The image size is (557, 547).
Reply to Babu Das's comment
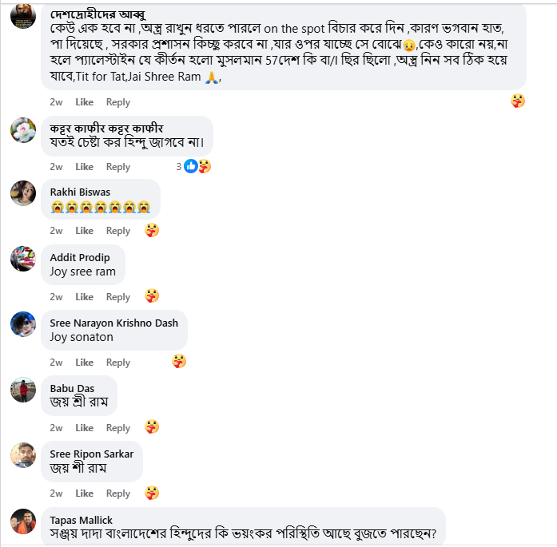click(x=118, y=428)
